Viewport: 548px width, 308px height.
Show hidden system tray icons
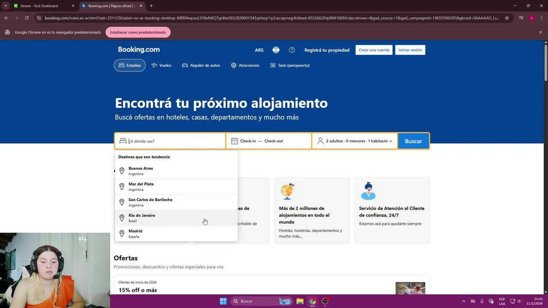click(464, 301)
